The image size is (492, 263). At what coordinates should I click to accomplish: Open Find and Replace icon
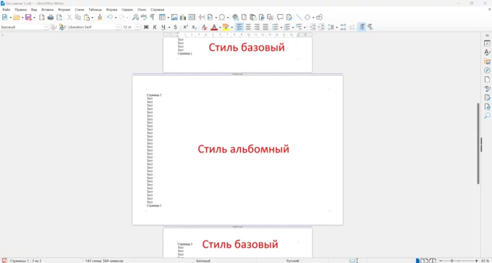[135, 17]
